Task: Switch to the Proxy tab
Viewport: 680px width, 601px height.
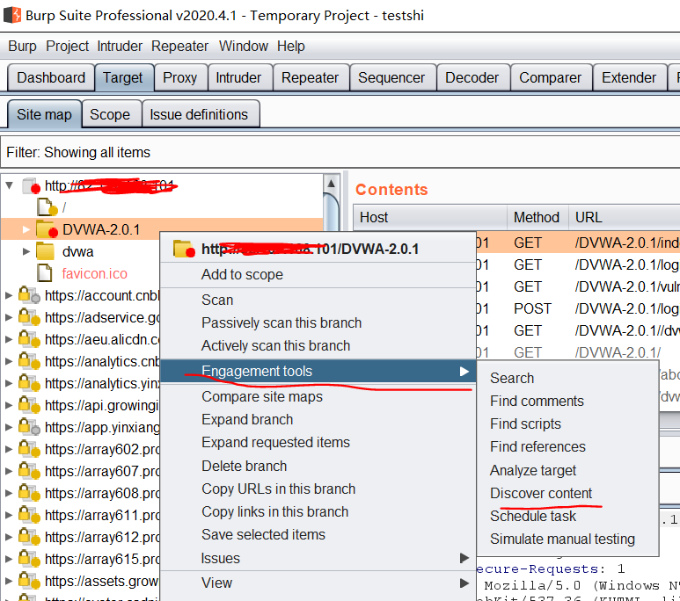Action: 180,77
